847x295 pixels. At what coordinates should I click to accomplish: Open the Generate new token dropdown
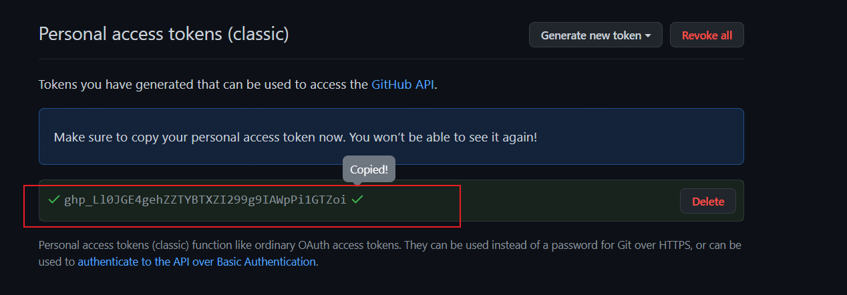click(595, 35)
